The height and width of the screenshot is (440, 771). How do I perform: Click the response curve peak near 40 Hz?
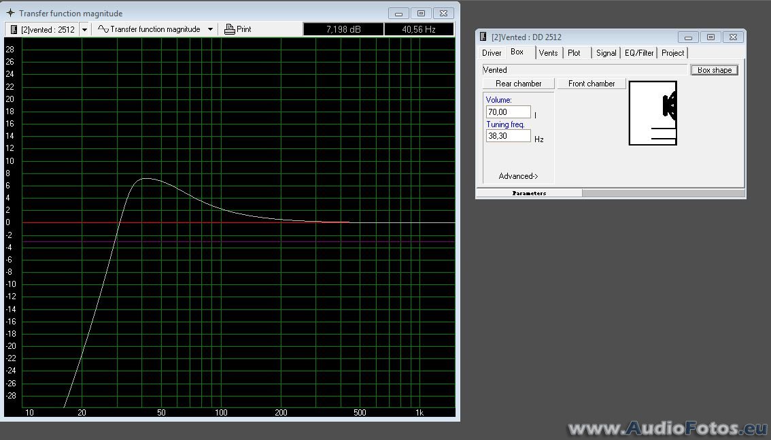click(145, 178)
